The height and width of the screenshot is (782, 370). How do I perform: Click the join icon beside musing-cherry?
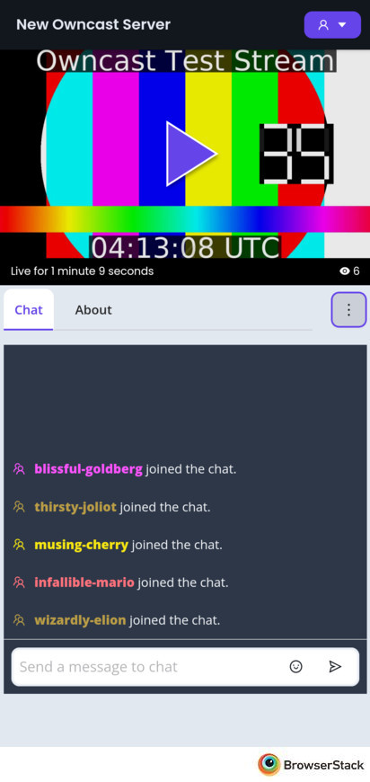(x=20, y=545)
